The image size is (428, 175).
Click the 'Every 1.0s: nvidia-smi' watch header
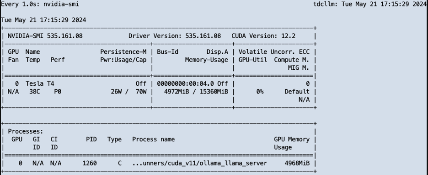click(x=40, y=5)
